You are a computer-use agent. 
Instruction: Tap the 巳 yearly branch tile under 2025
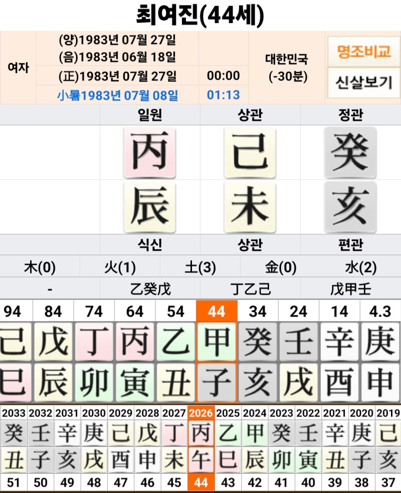(x=228, y=460)
